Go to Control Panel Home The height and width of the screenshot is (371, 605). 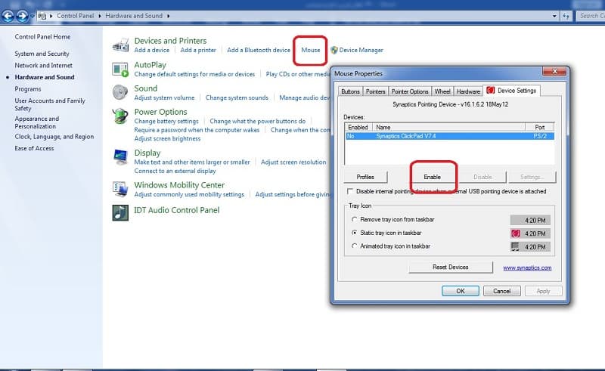42,37
